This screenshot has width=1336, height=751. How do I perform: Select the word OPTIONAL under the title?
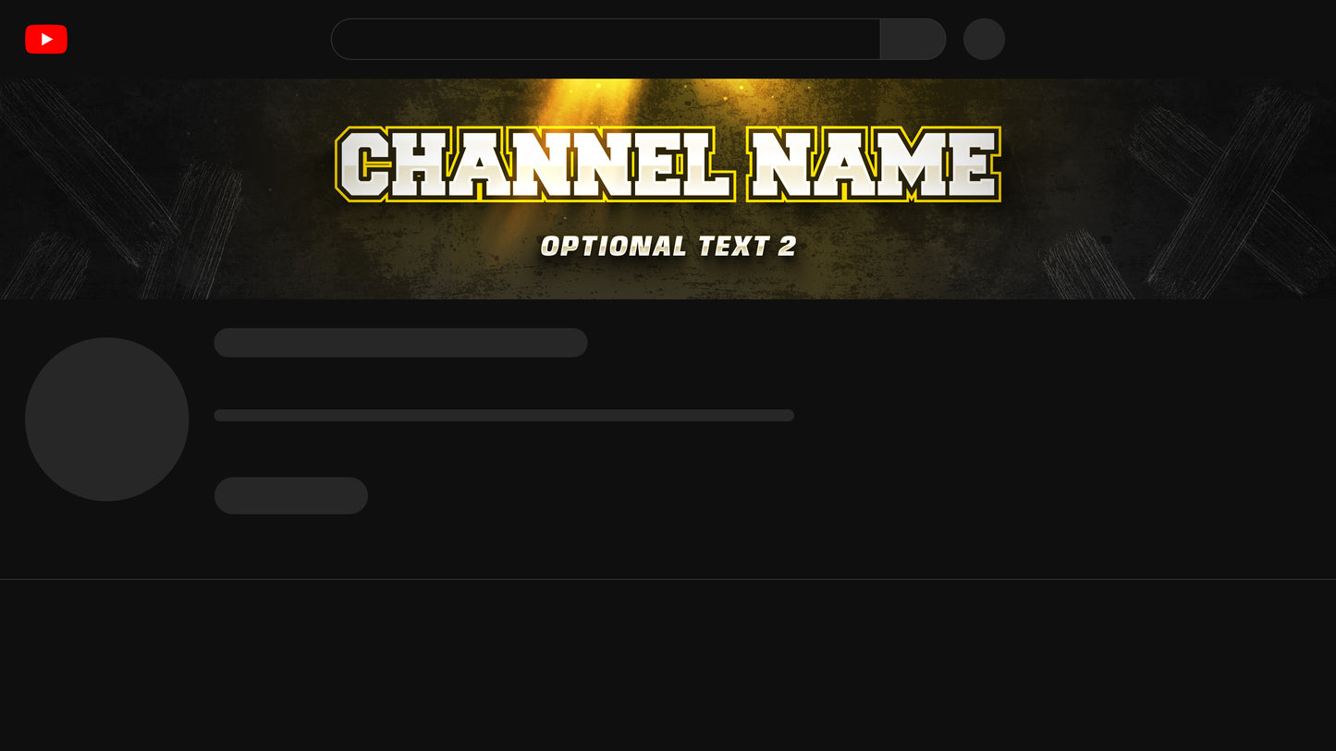point(614,246)
